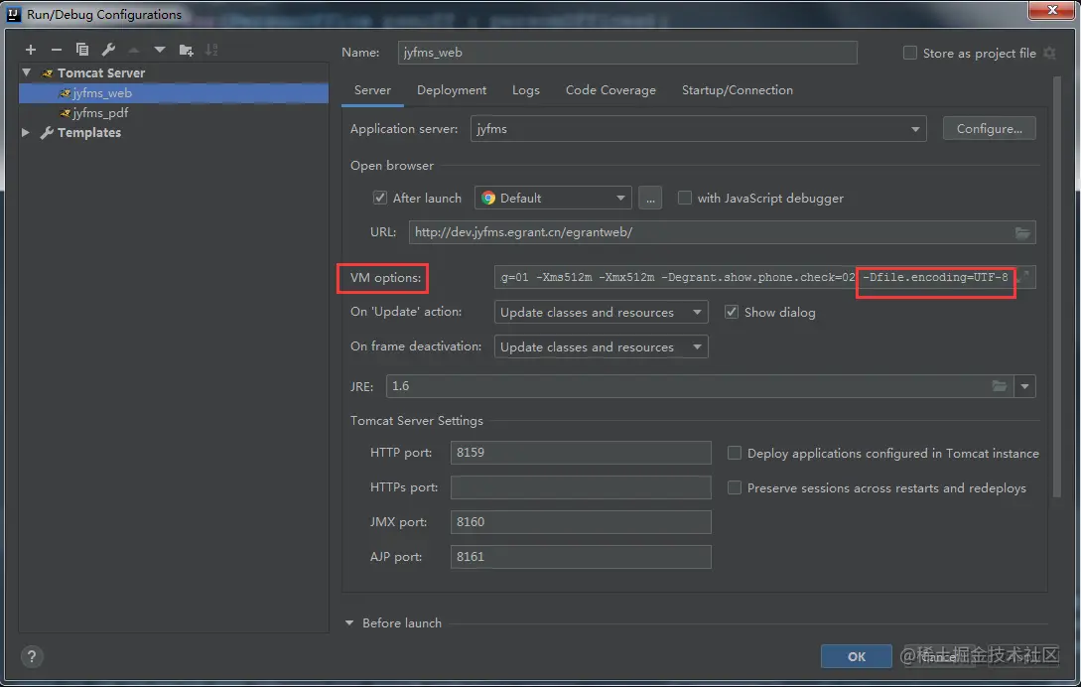Screen dimensions: 1081x687
Task: Select jyfms_web configuration
Action: point(174,93)
